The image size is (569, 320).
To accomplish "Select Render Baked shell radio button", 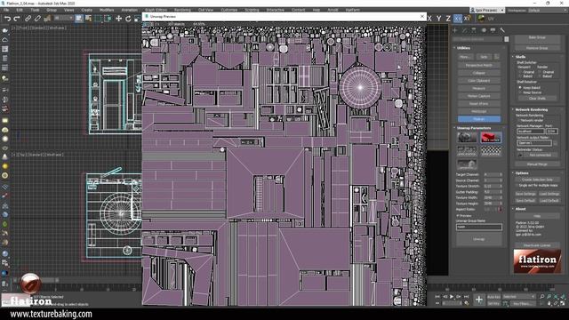I will 540,76.
